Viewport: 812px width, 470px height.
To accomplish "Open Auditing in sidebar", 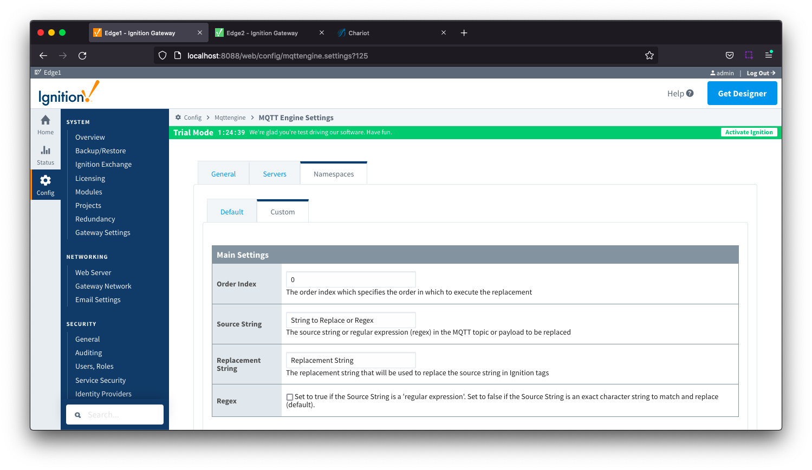I will 89,352.
